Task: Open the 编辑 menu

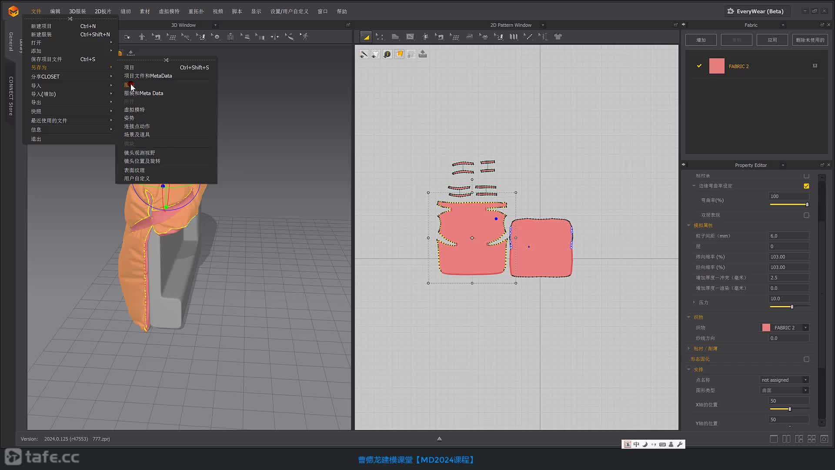Action: (55, 11)
